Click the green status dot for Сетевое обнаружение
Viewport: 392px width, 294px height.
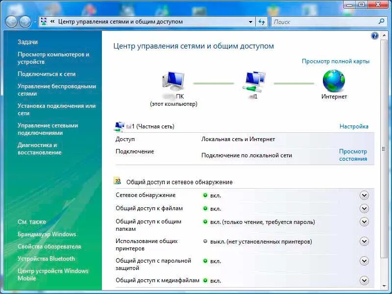coord(205,195)
